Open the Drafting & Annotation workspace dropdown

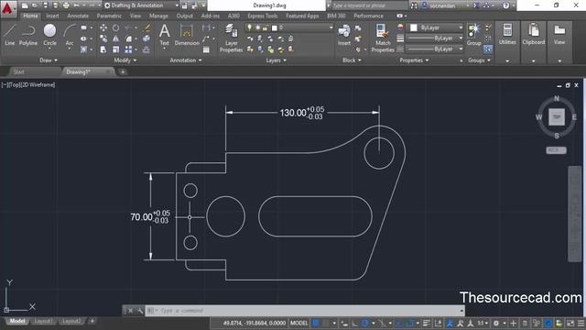[141, 5]
